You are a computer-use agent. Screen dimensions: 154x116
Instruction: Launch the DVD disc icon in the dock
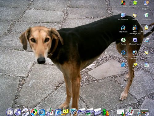(x=26, y=112)
